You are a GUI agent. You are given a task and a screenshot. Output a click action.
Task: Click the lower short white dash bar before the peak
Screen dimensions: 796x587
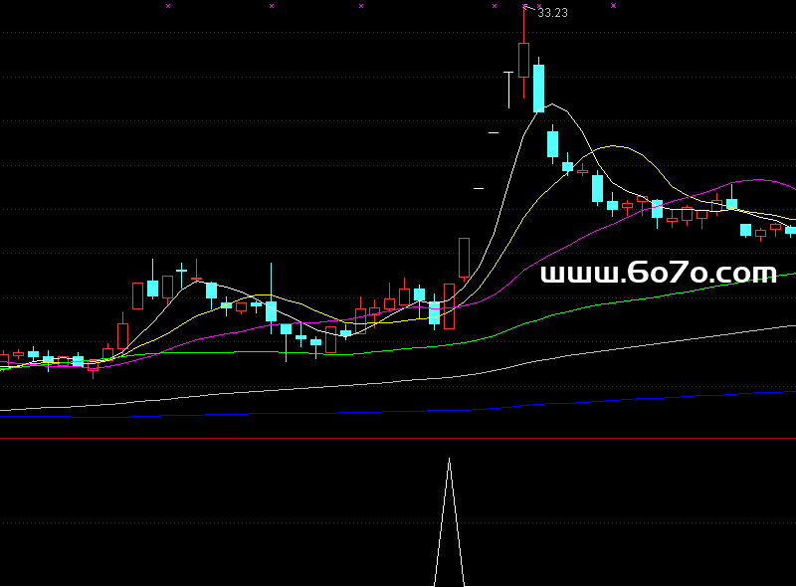pyautogui.click(x=479, y=187)
